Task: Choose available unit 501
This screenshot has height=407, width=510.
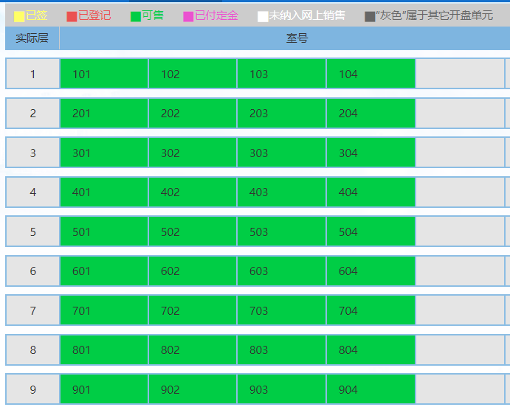Action: click(104, 232)
